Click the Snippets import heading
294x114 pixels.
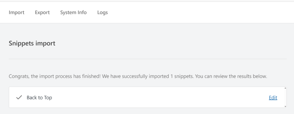tap(32, 43)
